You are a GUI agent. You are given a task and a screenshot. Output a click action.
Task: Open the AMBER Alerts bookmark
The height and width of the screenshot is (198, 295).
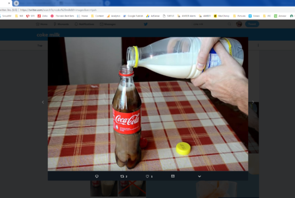click(186, 16)
